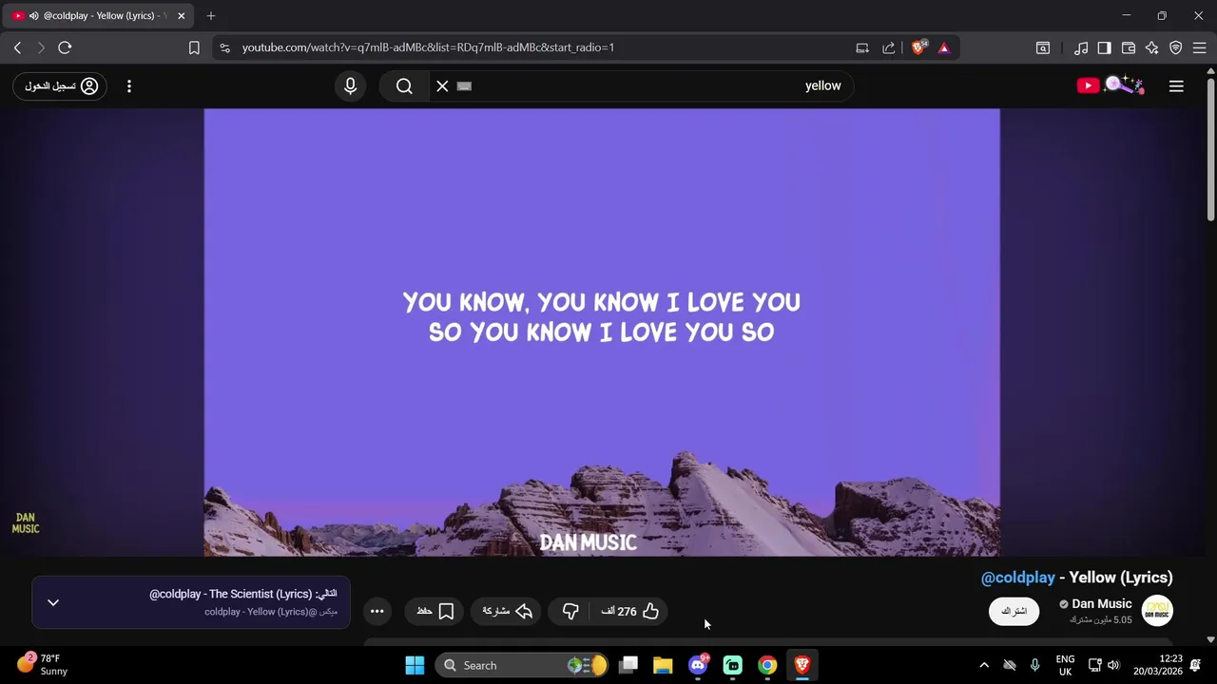Dislike the video with thumbs down

(570, 612)
